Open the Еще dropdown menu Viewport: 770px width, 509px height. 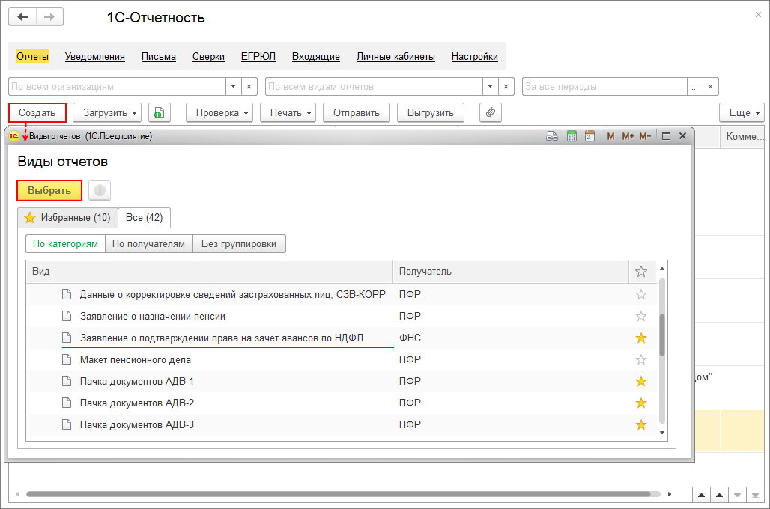tap(741, 113)
